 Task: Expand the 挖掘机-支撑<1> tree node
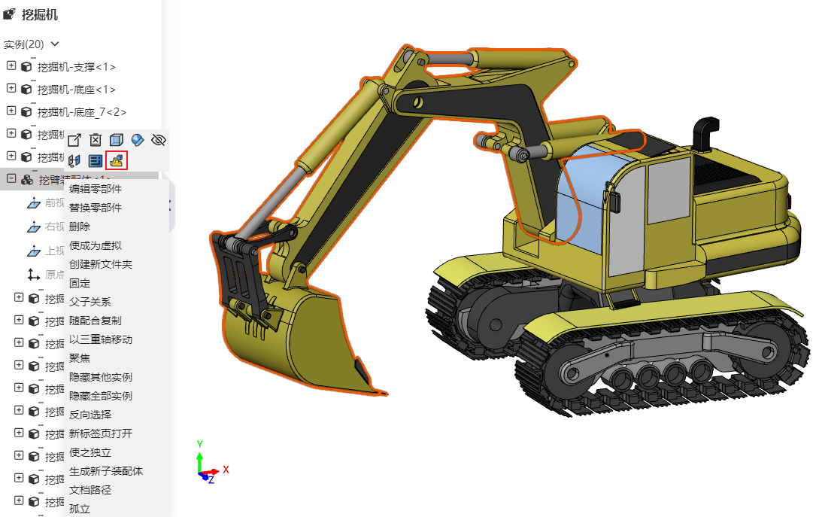(x=11, y=66)
